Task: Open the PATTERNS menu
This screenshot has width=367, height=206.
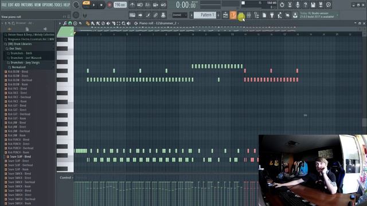Action: pos(27,5)
